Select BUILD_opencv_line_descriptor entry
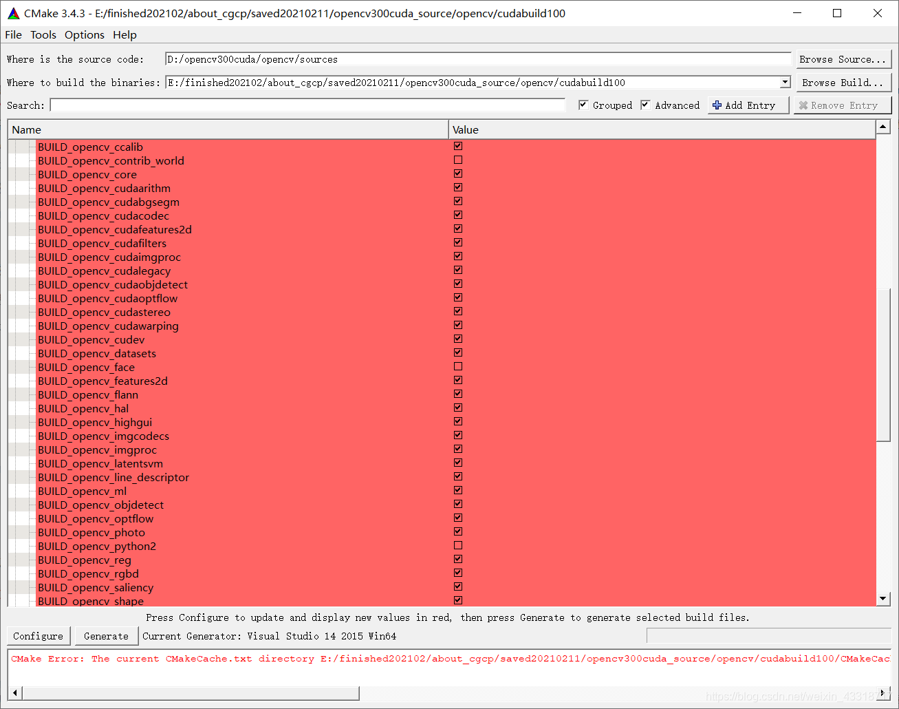The image size is (899, 709). coord(113,478)
